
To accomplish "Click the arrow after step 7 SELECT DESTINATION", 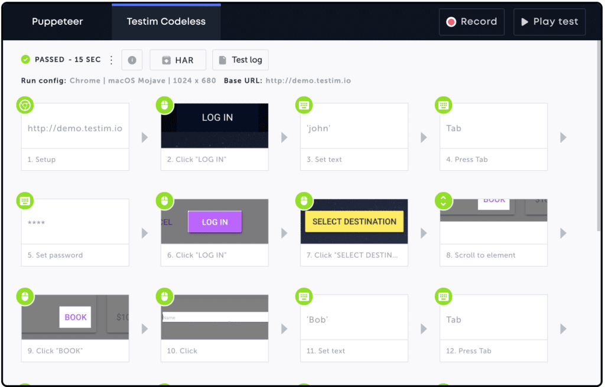I will tap(424, 233).
